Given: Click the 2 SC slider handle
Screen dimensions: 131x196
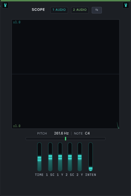Looking at the screenshot, I should 70,157.
